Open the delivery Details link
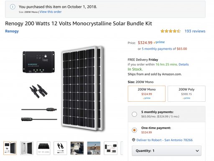Image resolution: width=214 pixels, height=161 pixels. point(183,64)
